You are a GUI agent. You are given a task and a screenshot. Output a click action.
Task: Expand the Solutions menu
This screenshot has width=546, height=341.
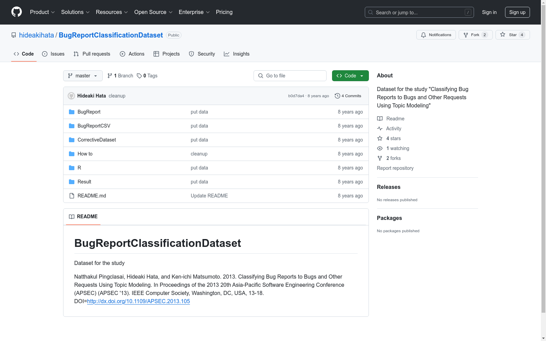pyautogui.click(x=75, y=12)
